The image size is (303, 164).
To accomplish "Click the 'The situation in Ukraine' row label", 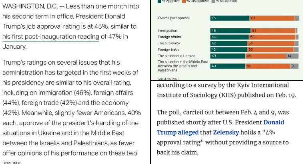I will 177,56.
